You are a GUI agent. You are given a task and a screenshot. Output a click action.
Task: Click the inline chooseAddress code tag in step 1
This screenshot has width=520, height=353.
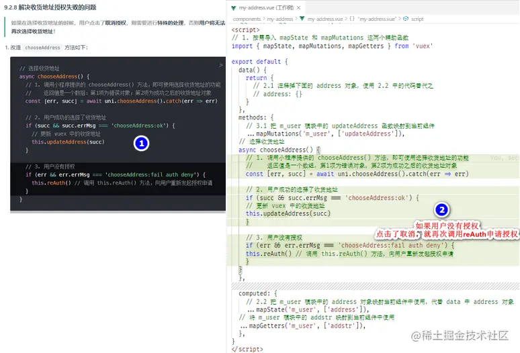[x=42, y=48]
